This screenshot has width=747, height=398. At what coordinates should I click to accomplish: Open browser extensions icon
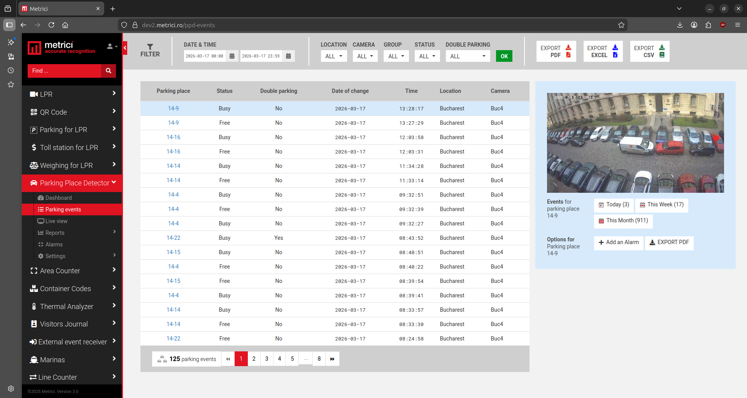(708, 25)
